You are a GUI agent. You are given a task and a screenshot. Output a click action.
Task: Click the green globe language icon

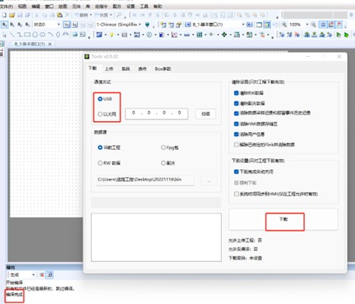tap(147, 25)
